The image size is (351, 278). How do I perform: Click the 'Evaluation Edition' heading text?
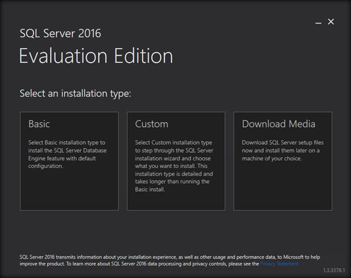click(x=96, y=56)
